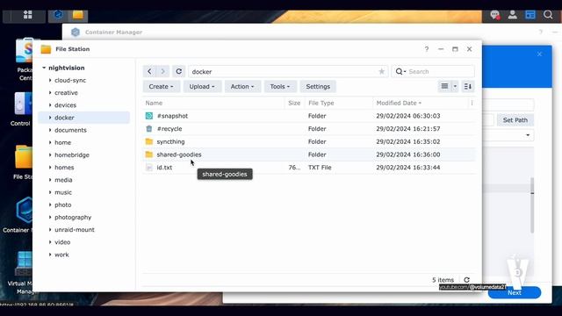562x316 pixels.
Task: Add docker folder to favorites star
Action: coord(381,72)
